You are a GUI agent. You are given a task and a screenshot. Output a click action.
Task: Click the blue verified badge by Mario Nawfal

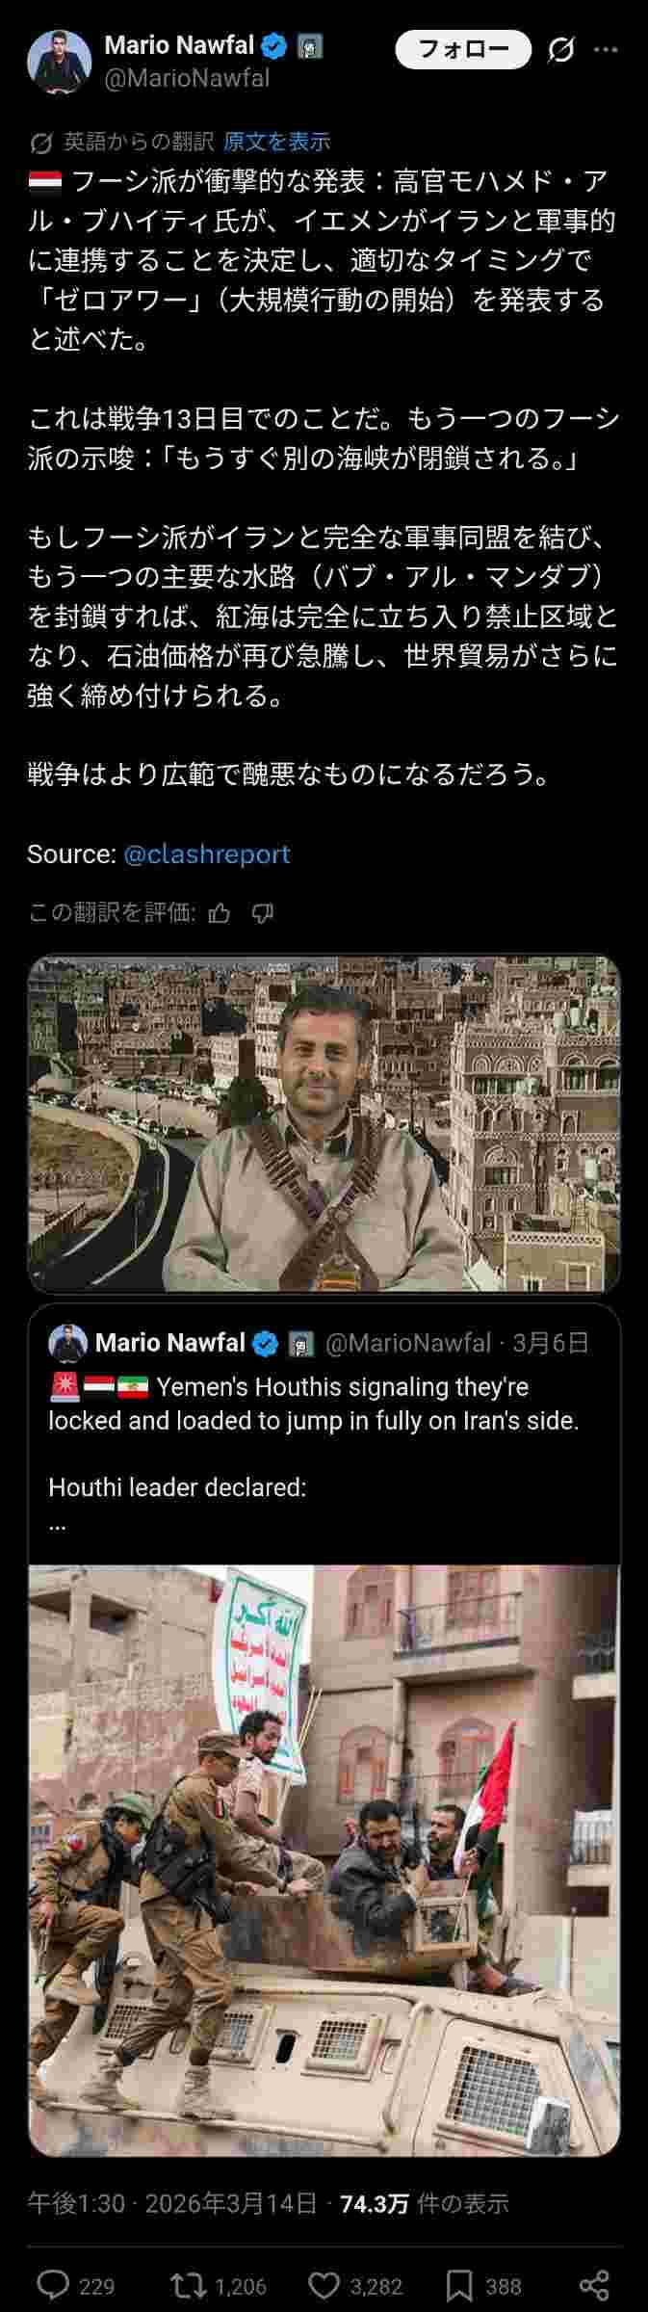pyautogui.click(x=275, y=45)
